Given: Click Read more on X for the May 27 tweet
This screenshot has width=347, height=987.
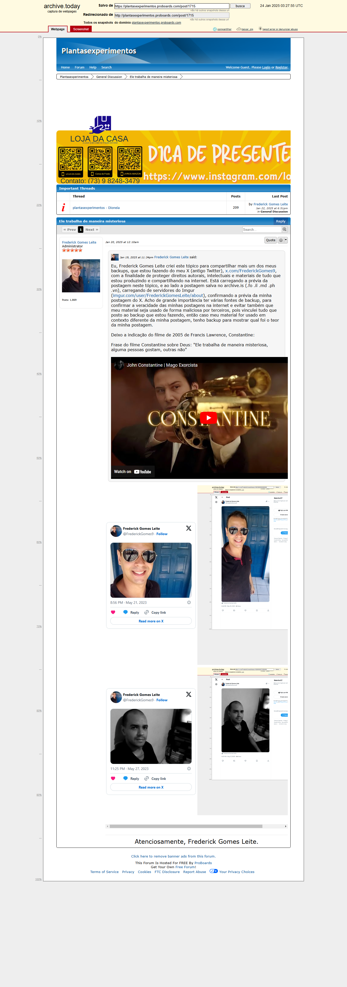Looking at the screenshot, I should 151,787.
